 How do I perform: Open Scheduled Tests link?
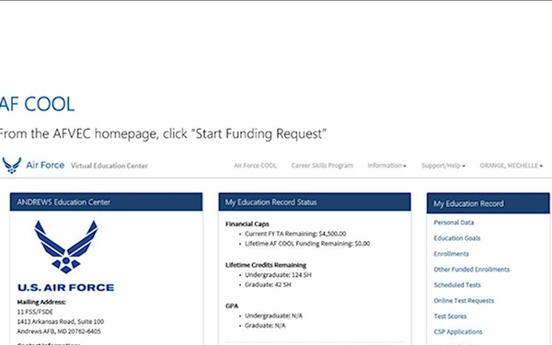(457, 285)
